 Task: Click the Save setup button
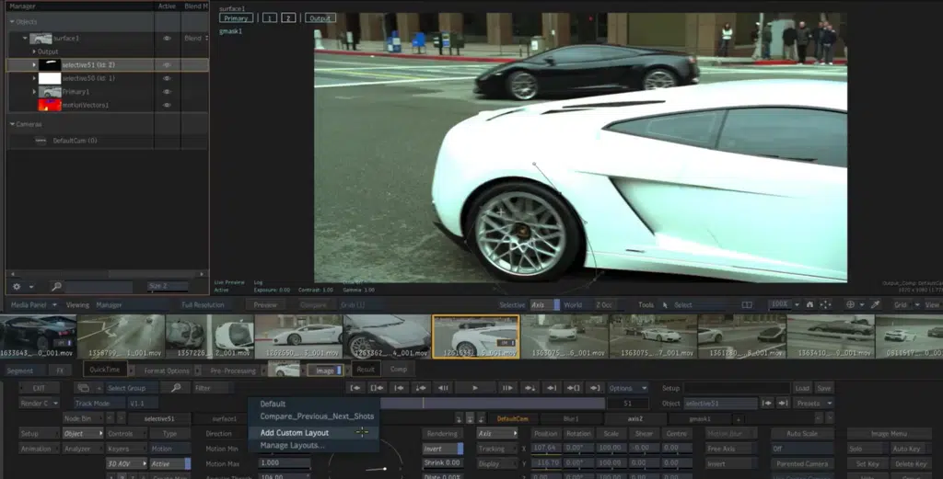(824, 388)
